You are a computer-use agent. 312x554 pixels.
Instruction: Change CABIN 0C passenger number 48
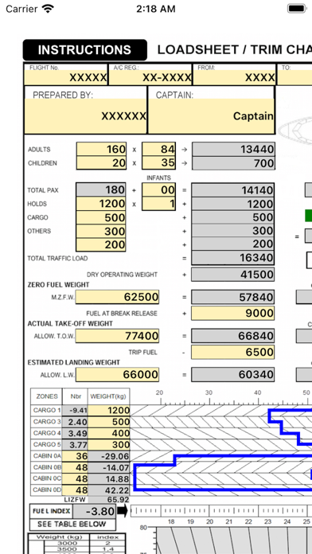pos(76,478)
